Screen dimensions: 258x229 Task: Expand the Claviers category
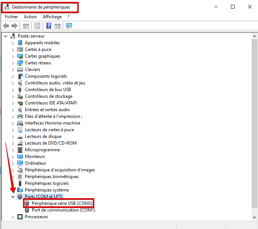coord(13,70)
